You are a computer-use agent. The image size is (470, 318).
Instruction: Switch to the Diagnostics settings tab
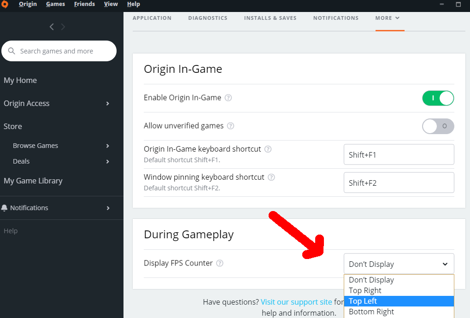coord(208,18)
